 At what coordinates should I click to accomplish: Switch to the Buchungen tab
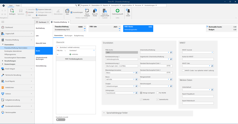click(68, 35)
